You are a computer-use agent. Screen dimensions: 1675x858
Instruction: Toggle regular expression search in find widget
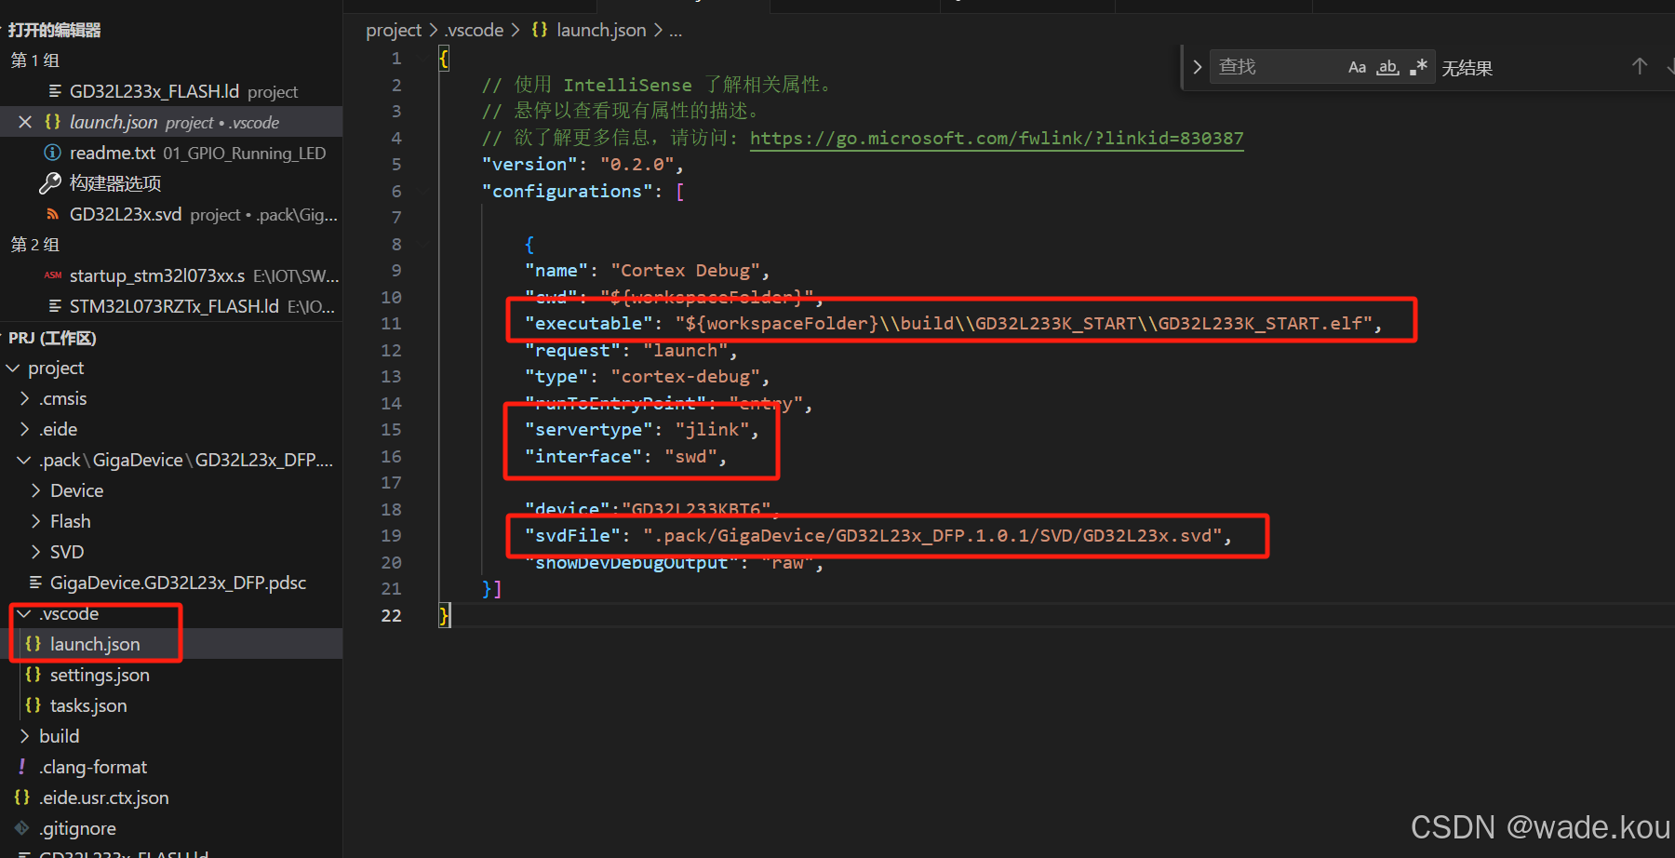click(x=1419, y=67)
